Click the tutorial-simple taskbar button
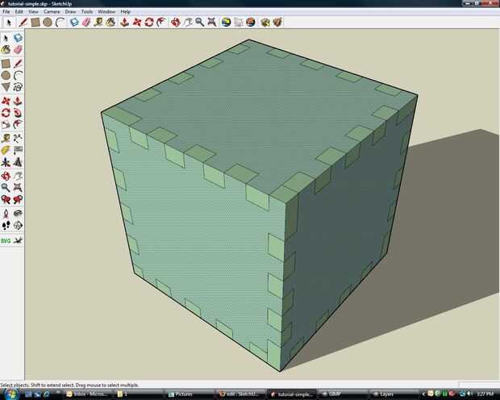Image resolution: width=500 pixels, height=400 pixels. (x=292, y=394)
